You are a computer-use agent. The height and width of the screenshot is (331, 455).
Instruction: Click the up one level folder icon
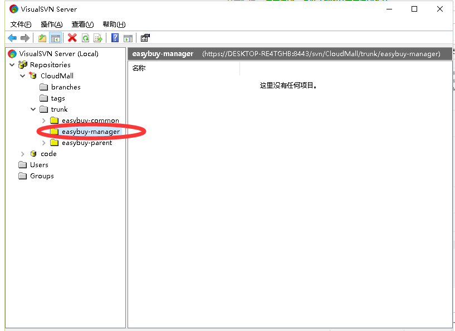click(x=42, y=38)
